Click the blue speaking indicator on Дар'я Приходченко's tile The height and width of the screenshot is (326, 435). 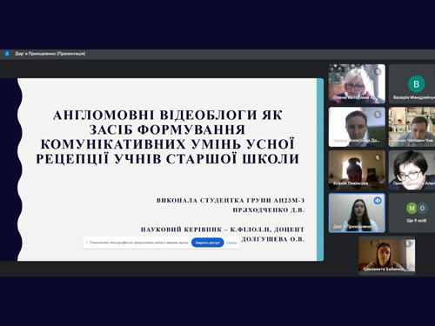[x=378, y=201]
